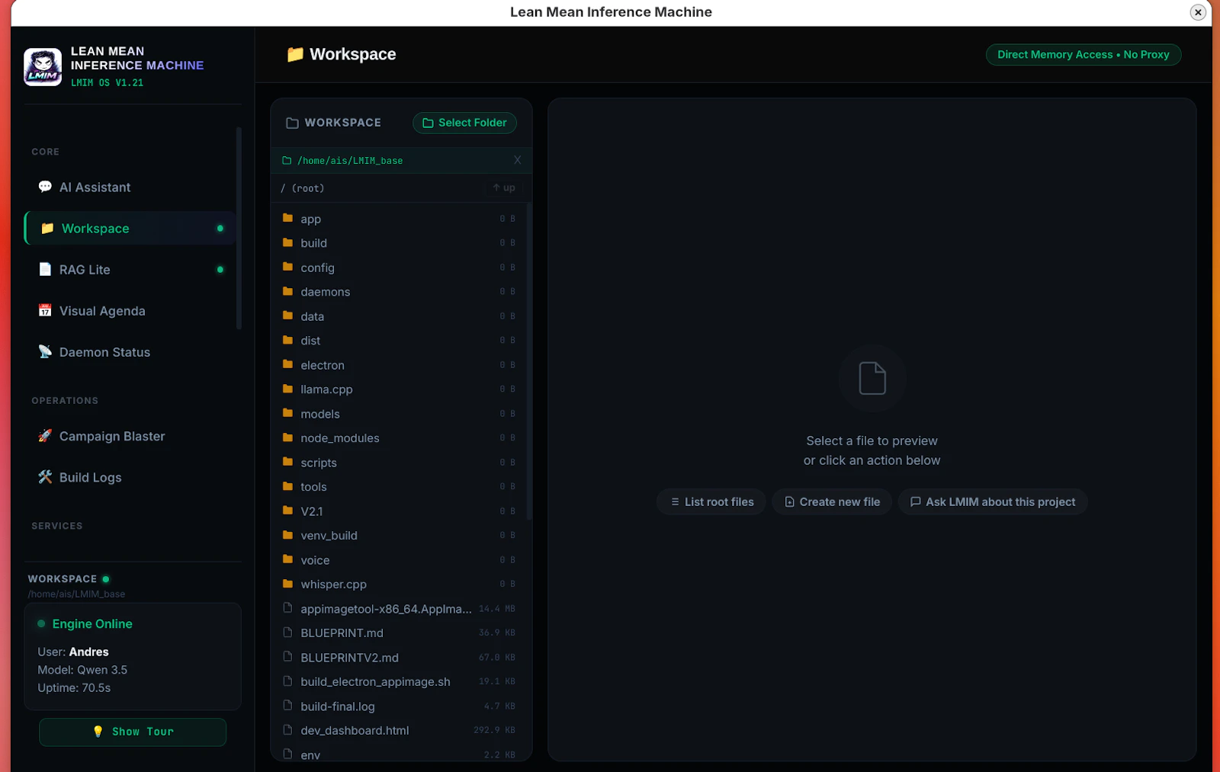Click the Workspace title folder icon
Image resolution: width=1220 pixels, height=772 pixels.
[295, 54]
